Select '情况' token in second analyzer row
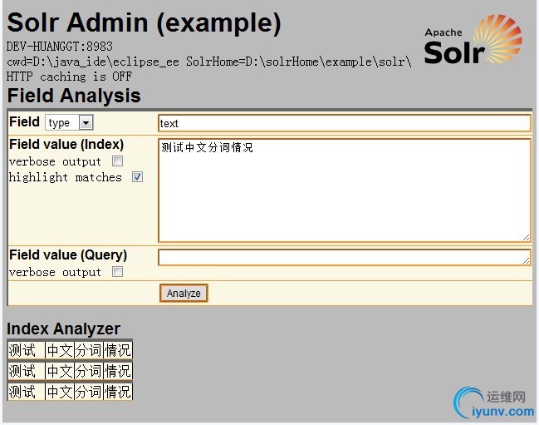 click(118, 371)
